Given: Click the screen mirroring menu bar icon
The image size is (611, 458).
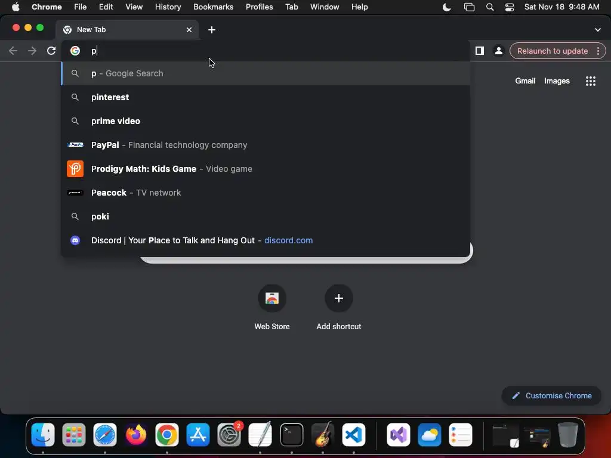Looking at the screenshot, I should click(x=469, y=7).
